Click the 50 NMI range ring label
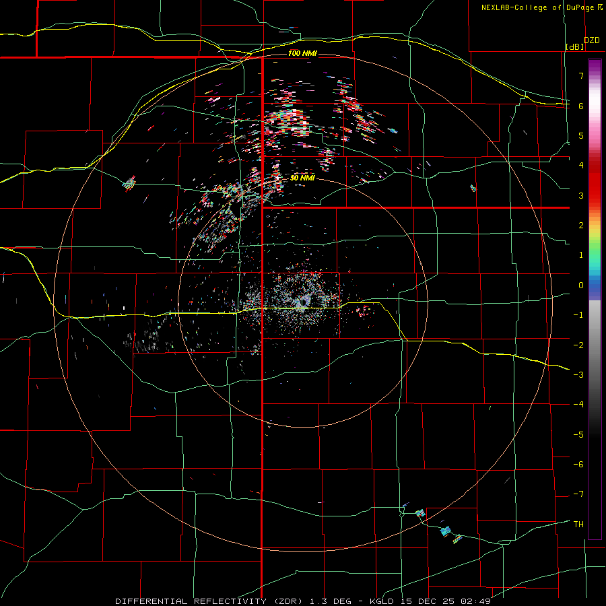 [x=302, y=178]
